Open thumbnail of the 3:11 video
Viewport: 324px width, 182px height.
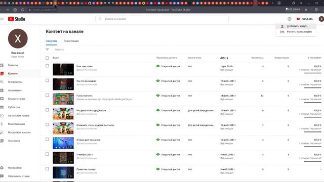coord(63,70)
